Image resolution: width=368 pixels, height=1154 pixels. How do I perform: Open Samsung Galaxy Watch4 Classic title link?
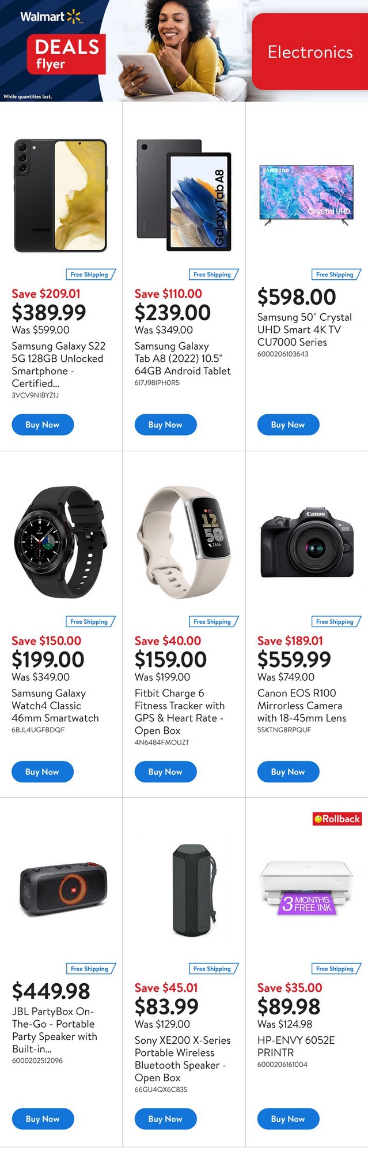[55, 706]
